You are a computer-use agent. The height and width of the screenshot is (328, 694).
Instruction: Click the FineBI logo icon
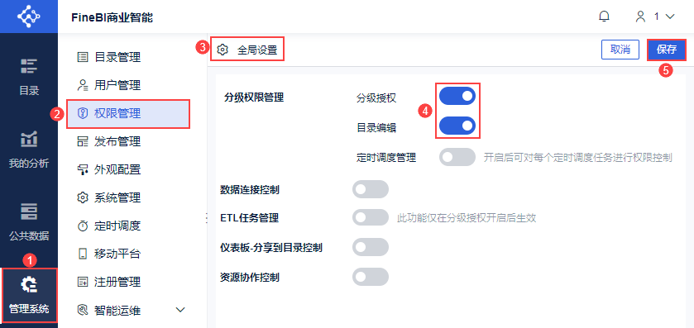click(x=28, y=17)
